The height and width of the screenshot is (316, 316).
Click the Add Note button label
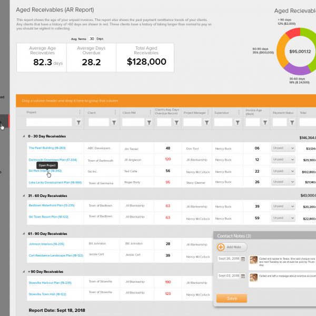point(234,247)
